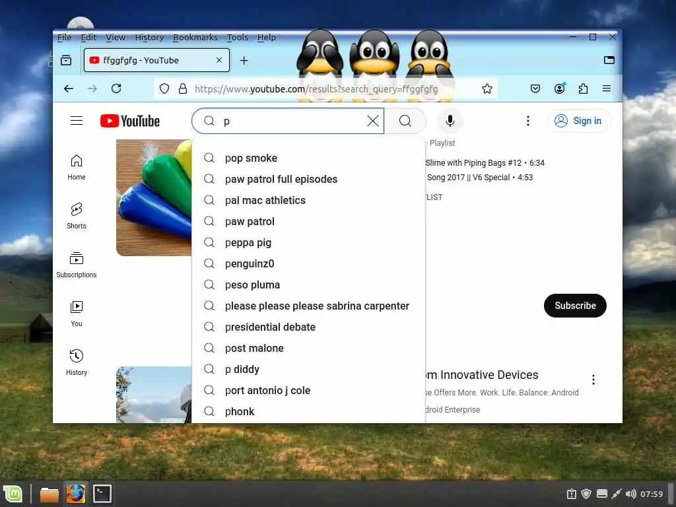Switch to ffggfgfg - YouTube tab
Screen dimensions: 676x507
[157, 60]
